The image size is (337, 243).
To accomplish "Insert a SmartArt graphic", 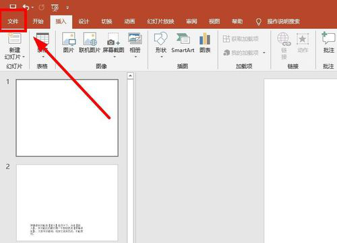I will (183, 43).
